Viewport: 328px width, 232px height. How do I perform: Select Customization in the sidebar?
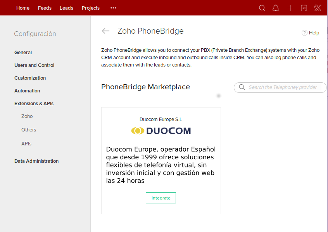point(30,78)
